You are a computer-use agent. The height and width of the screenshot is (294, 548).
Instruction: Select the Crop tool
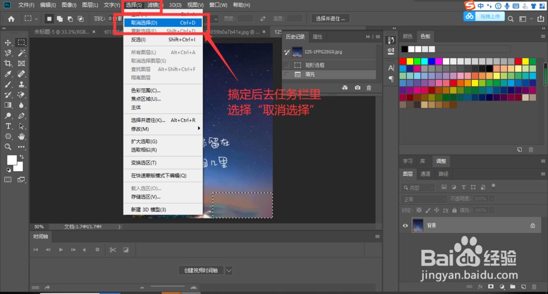tap(8, 64)
